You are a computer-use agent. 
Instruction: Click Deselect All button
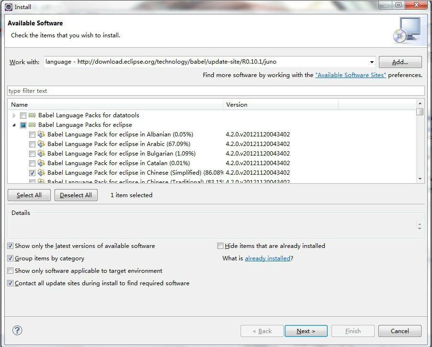pyautogui.click(x=76, y=195)
